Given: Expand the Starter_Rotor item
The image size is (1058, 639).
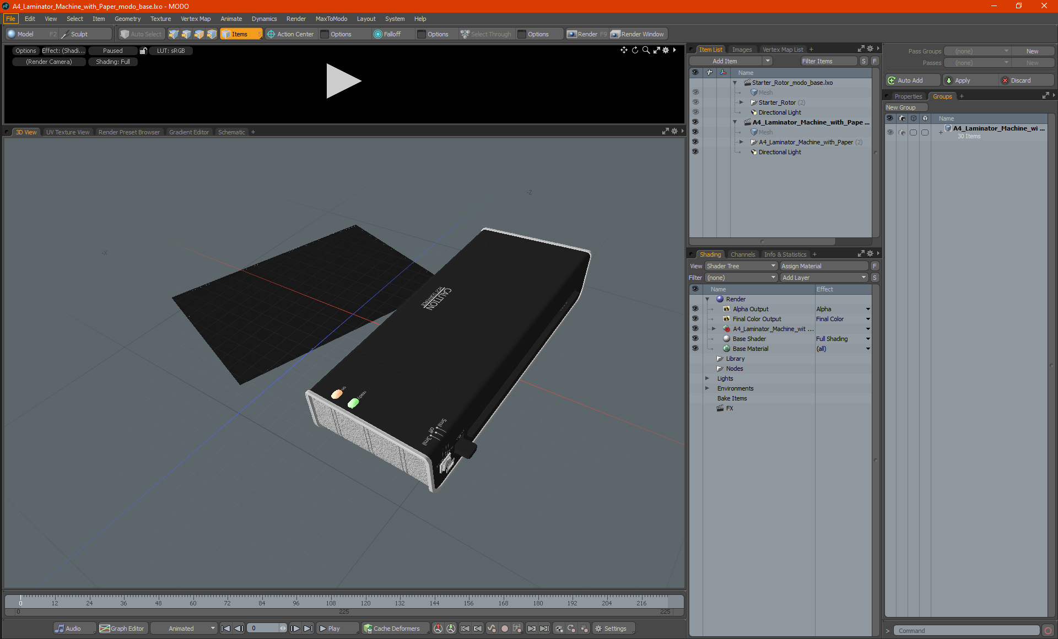Looking at the screenshot, I should pyautogui.click(x=741, y=102).
